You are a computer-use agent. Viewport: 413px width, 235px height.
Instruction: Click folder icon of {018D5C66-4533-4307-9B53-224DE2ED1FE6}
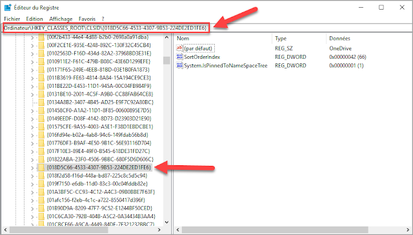pos(41,168)
